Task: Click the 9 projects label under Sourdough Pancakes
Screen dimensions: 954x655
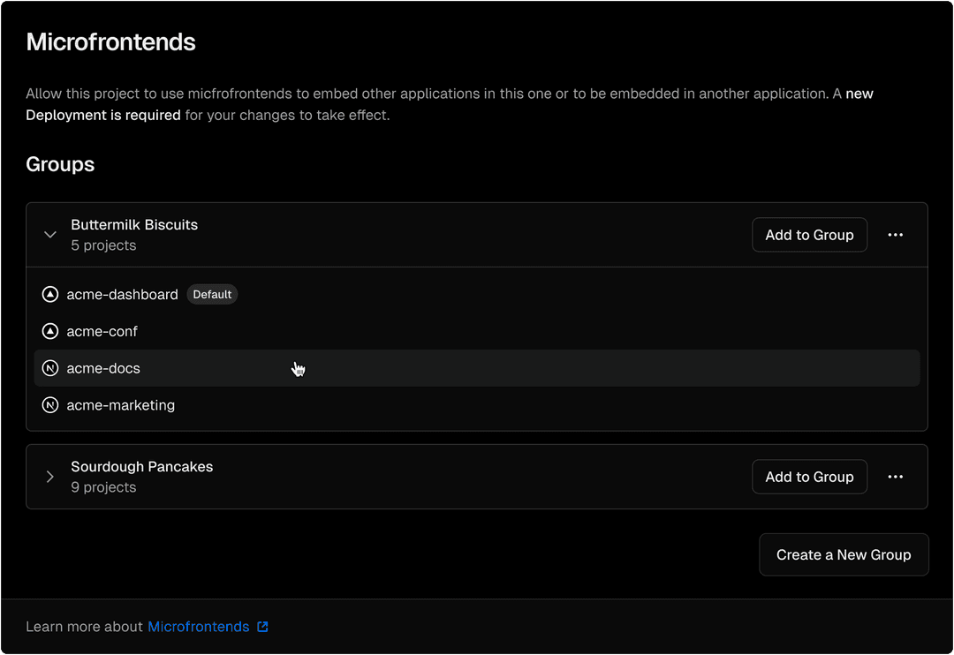Action: click(x=103, y=486)
